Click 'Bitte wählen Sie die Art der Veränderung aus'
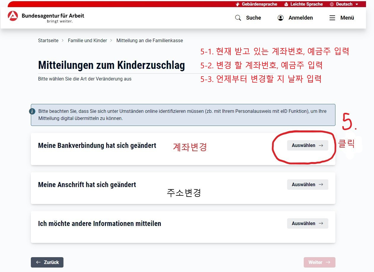Viewport: 374px width, 272px height. [x=85, y=79]
